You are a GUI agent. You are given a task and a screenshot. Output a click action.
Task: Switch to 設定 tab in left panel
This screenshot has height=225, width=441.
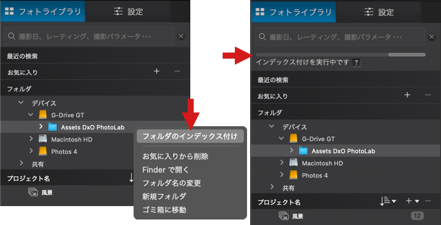coord(128,12)
